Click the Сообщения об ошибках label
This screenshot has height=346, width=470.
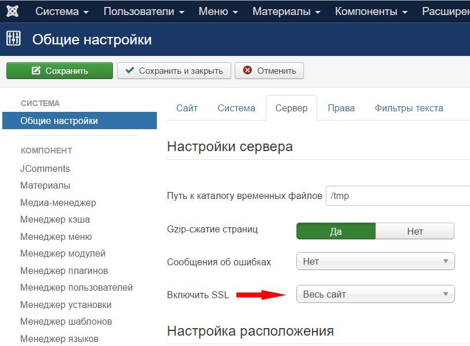(219, 262)
